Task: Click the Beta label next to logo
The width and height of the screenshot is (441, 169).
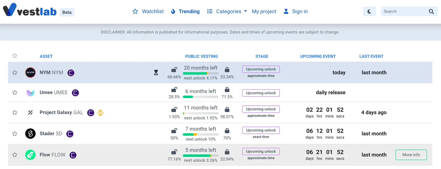Action: pyautogui.click(x=67, y=12)
